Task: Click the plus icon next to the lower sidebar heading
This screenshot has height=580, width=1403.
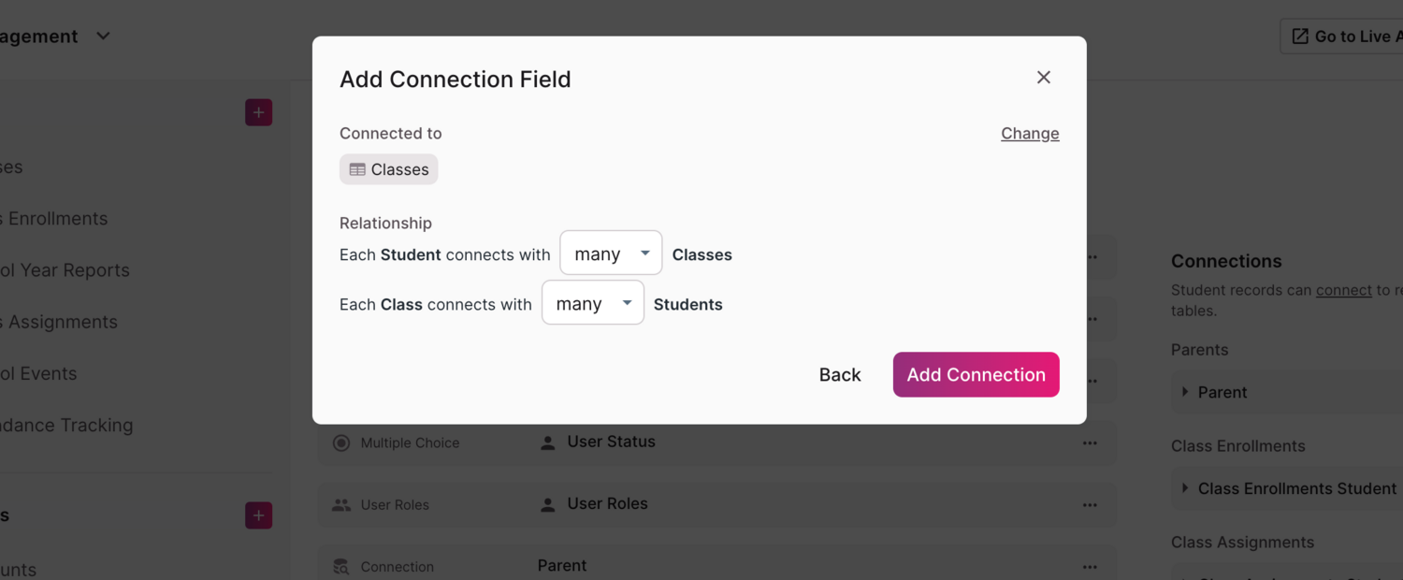Action: (x=258, y=515)
